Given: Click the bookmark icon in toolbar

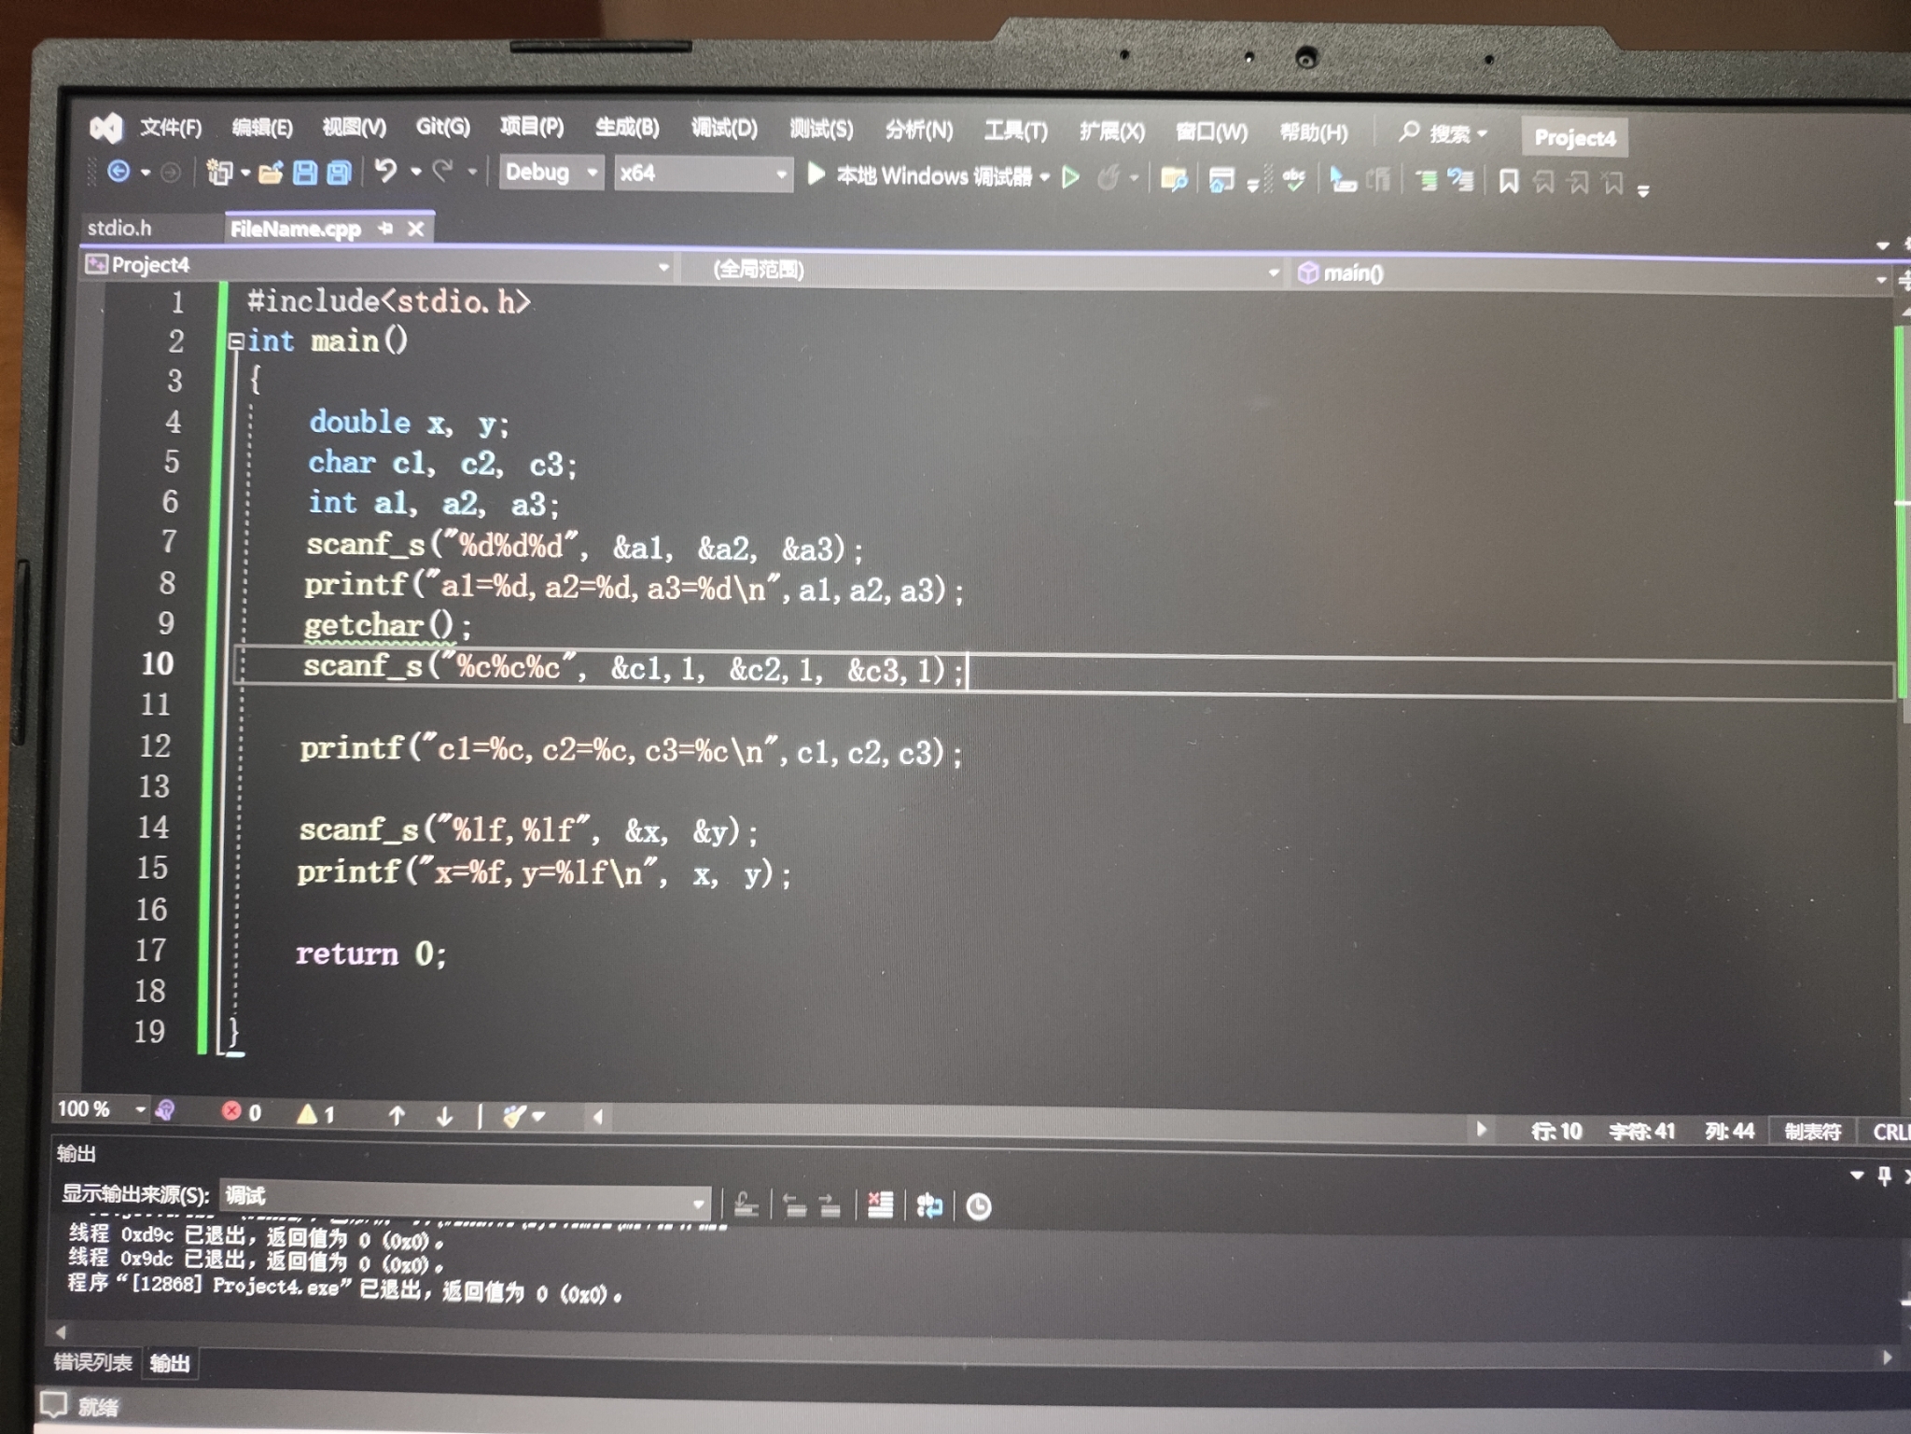Looking at the screenshot, I should pyautogui.click(x=1509, y=181).
